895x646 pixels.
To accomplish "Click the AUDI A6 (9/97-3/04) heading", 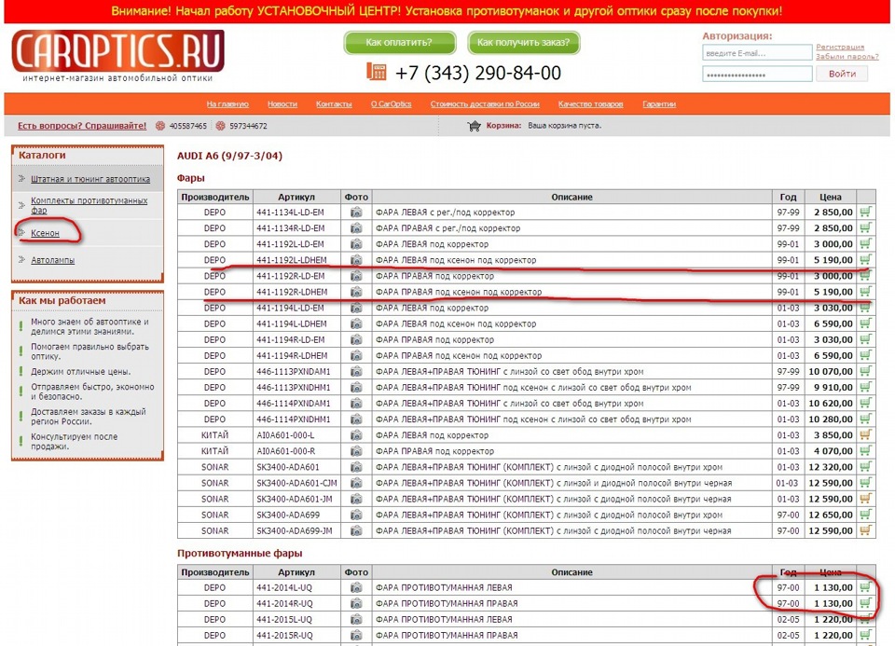I will [x=229, y=156].
